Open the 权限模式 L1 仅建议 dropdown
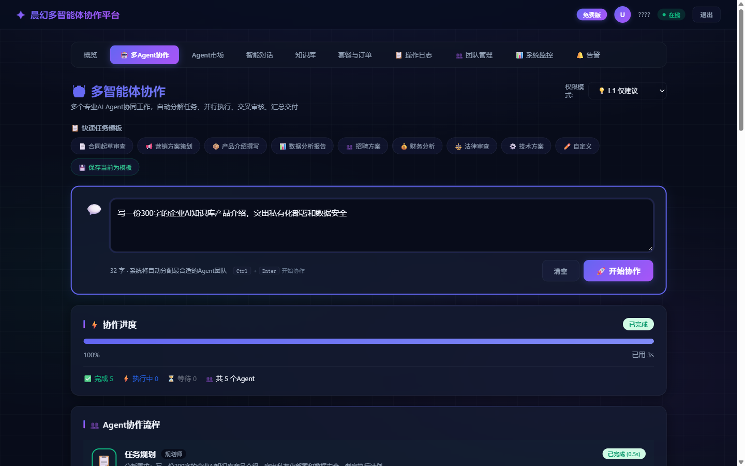The width and height of the screenshot is (745, 466). [627, 91]
